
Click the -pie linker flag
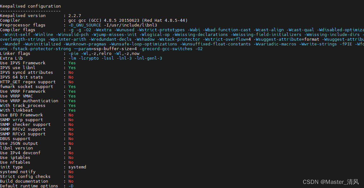73,53
